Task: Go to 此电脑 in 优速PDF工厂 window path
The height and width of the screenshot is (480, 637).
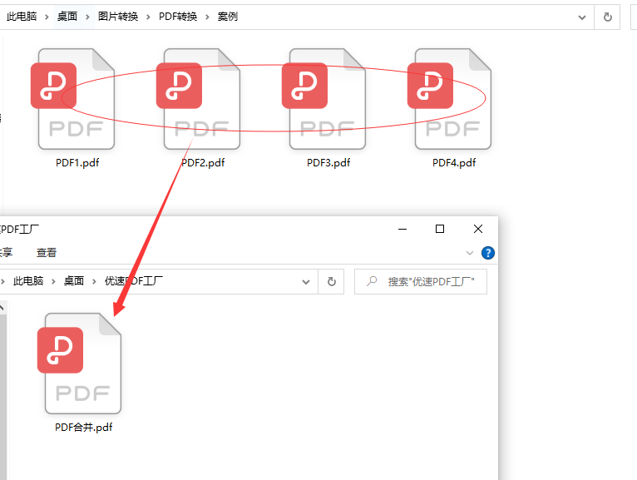Action: pos(28,281)
